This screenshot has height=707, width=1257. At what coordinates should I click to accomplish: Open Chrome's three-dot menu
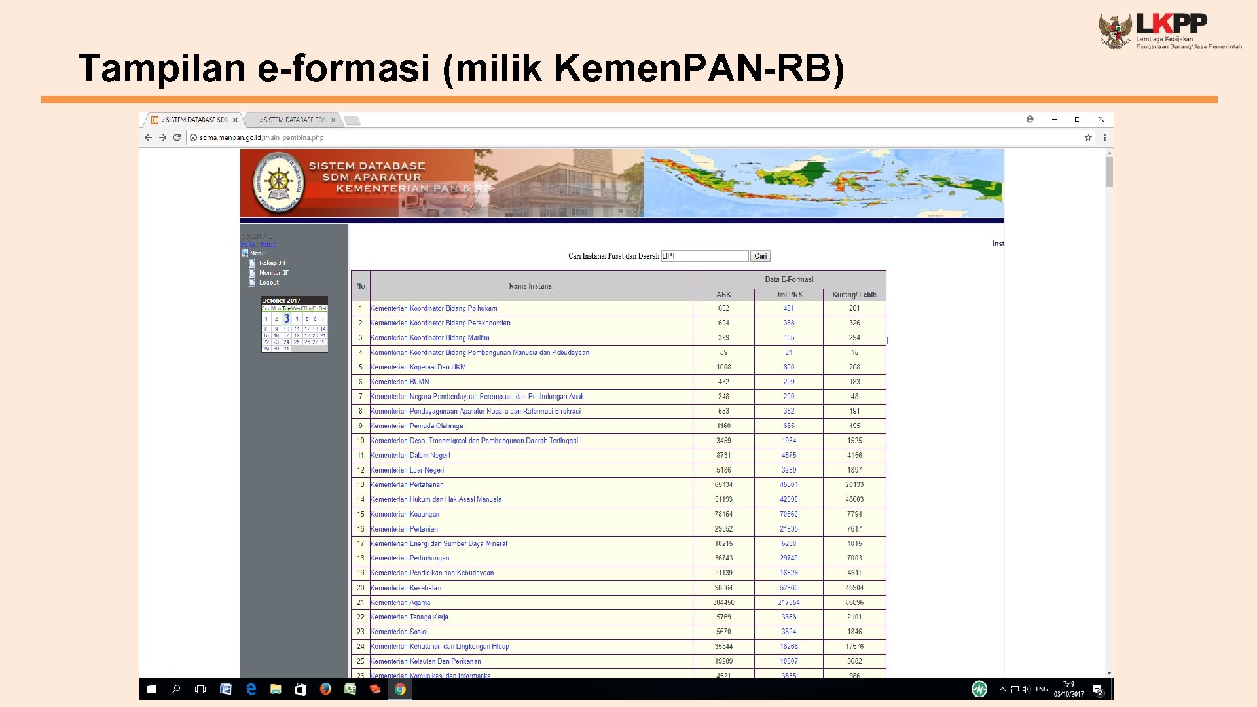(x=1104, y=137)
